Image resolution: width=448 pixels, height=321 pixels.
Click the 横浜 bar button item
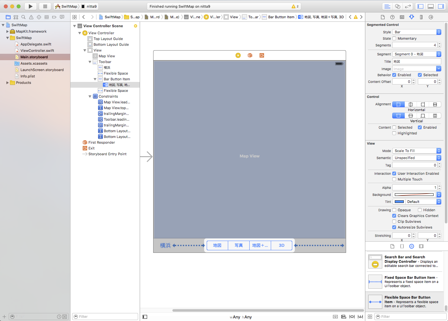[x=165, y=245]
